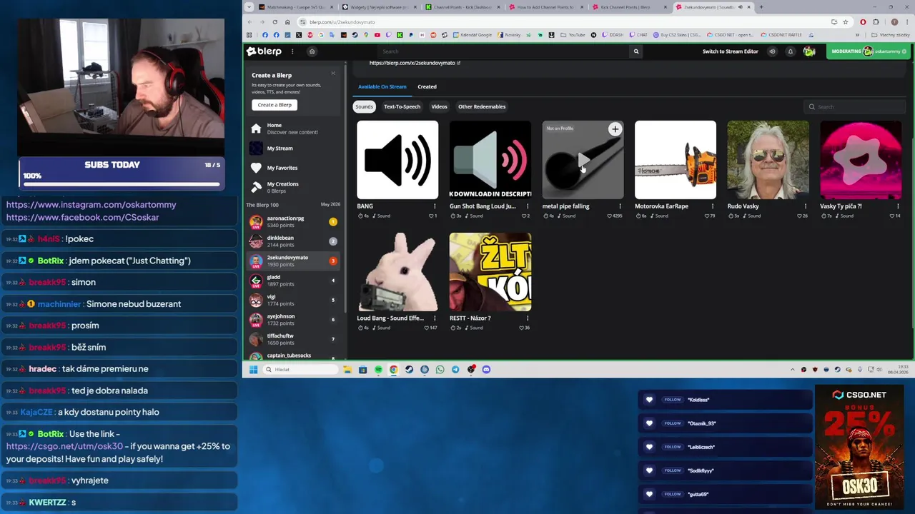Click Switch to Stream Editor
The height and width of the screenshot is (514, 915).
(730, 51)
